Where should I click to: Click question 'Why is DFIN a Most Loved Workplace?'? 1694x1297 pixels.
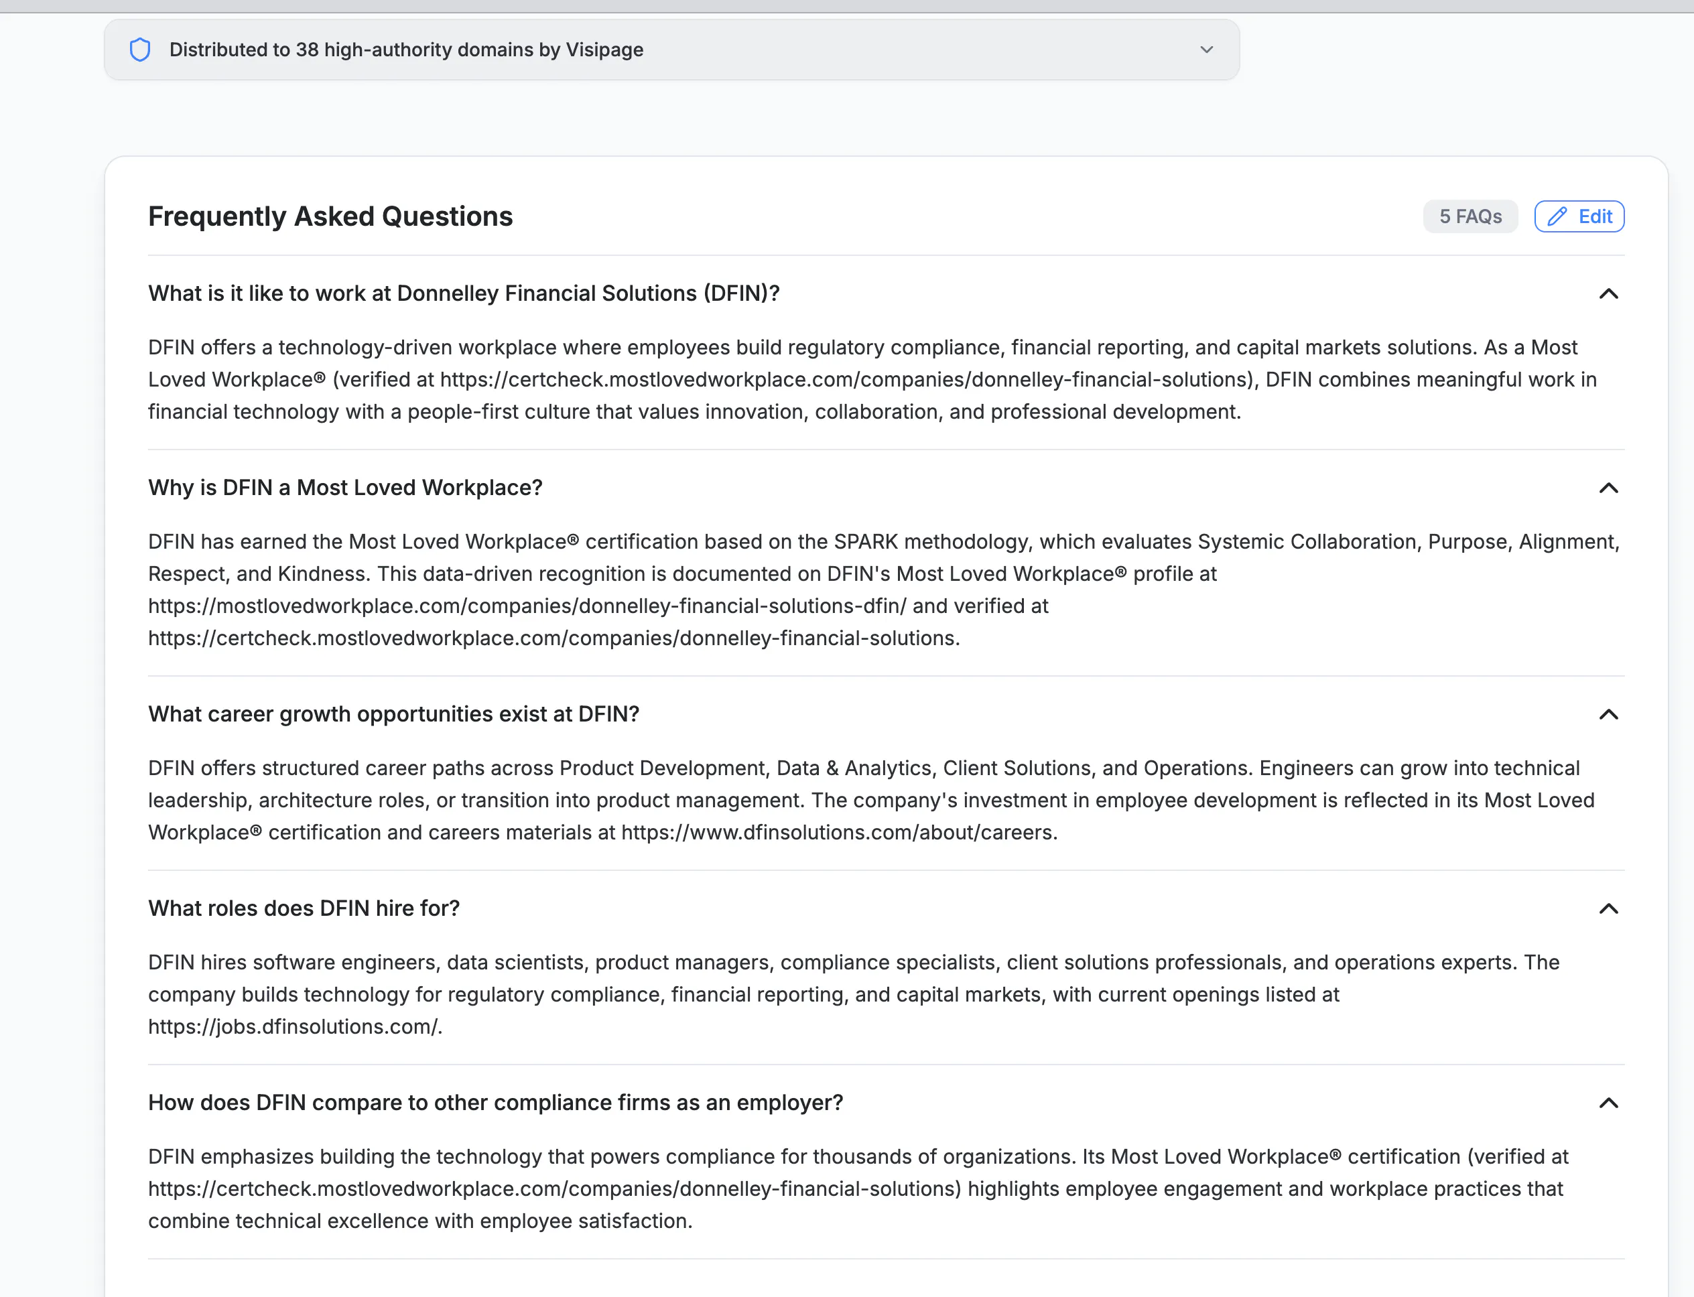pos(345,488)
